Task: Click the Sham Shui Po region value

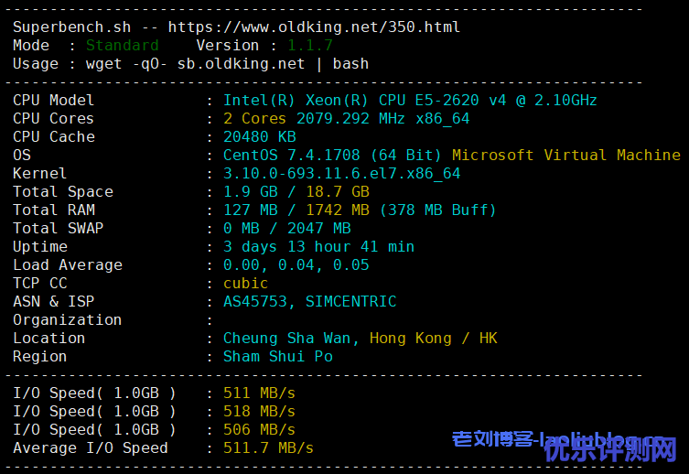Action: pos(277,356)
